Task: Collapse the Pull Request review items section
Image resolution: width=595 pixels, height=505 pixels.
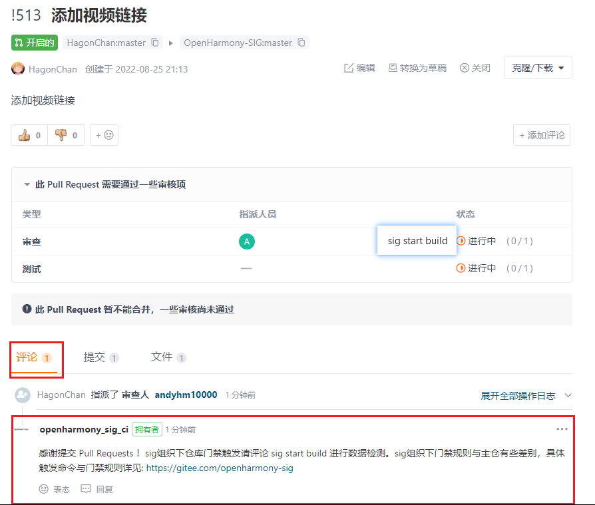Action: pyautogui.click(x=27, y=185)
